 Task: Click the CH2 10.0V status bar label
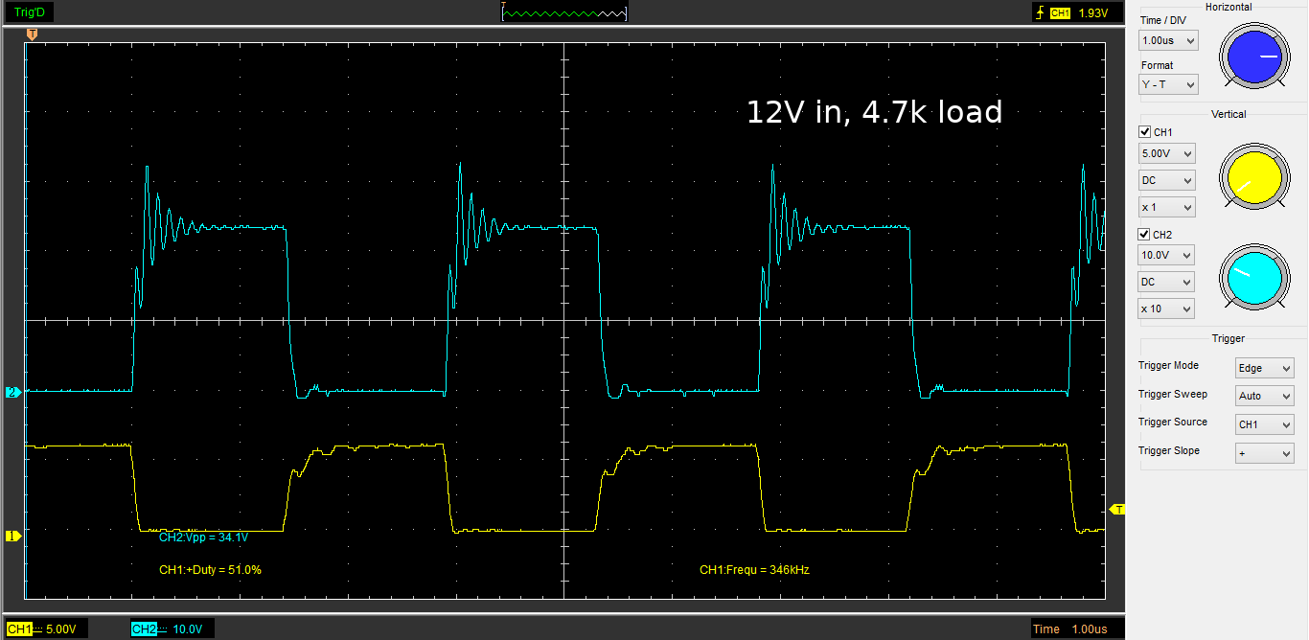point(172,629)
